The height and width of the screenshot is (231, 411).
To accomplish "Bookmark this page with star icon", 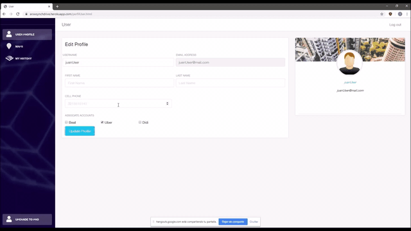I will tap(381, 14).
